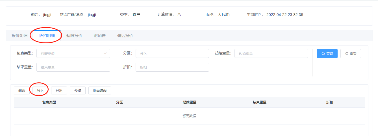
Task: Switch to the 偏远报价 tab
Action: point(125,36)
